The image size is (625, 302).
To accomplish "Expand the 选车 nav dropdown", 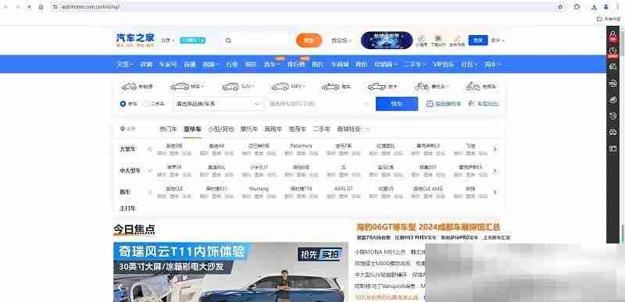I will tap(272, 65).
